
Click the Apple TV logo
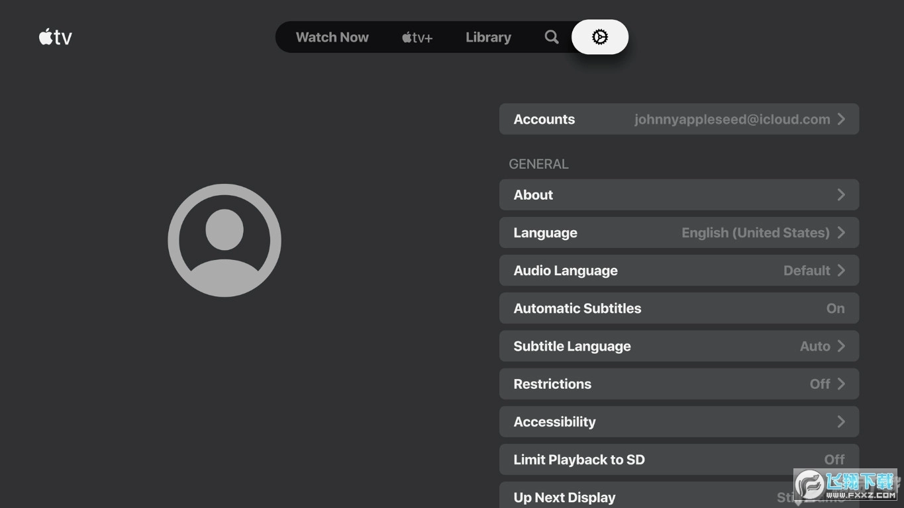pos(56,37)
